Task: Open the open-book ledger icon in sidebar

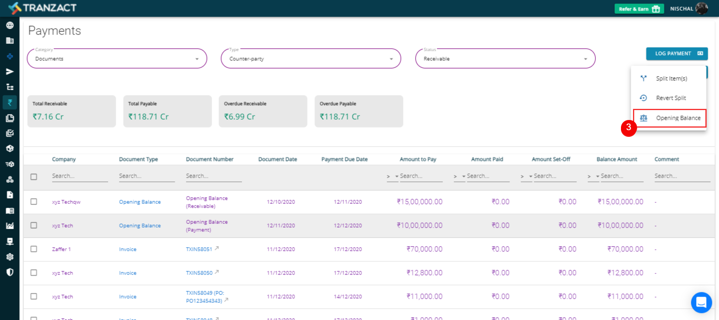Action: click(10, 211)
